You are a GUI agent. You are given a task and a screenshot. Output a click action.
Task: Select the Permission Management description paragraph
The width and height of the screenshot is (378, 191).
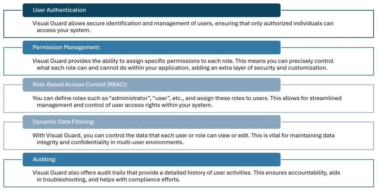183,64
